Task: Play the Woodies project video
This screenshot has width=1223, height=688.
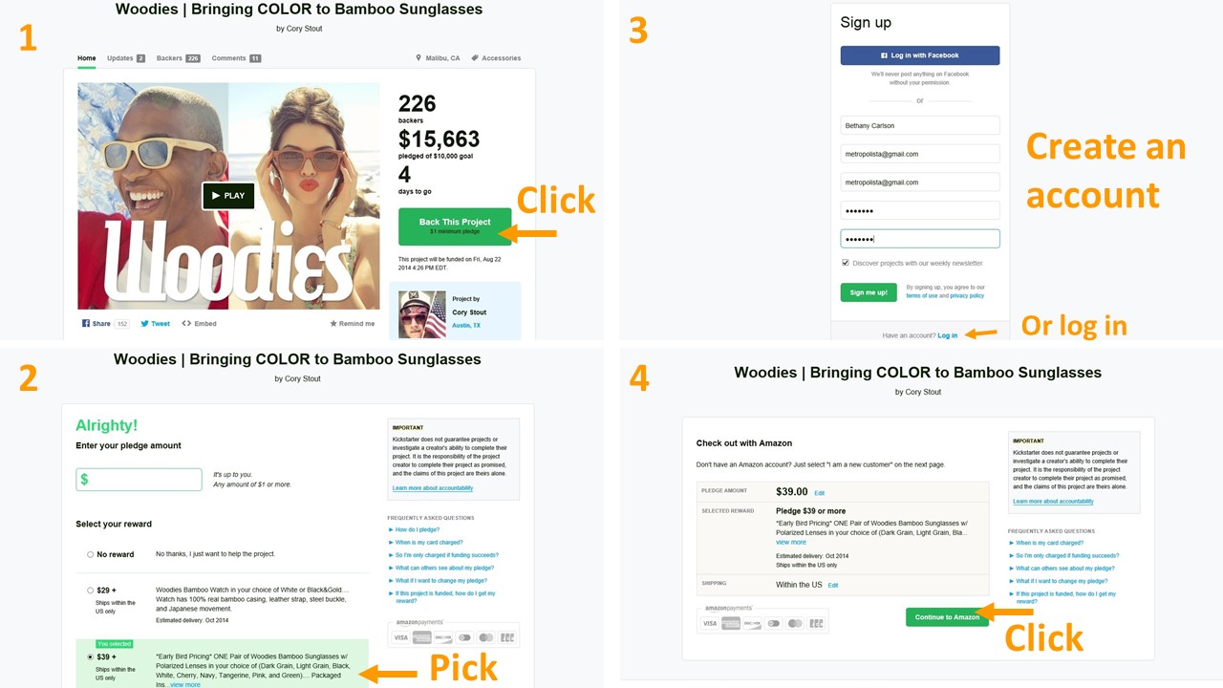Action: click(228, 195)
